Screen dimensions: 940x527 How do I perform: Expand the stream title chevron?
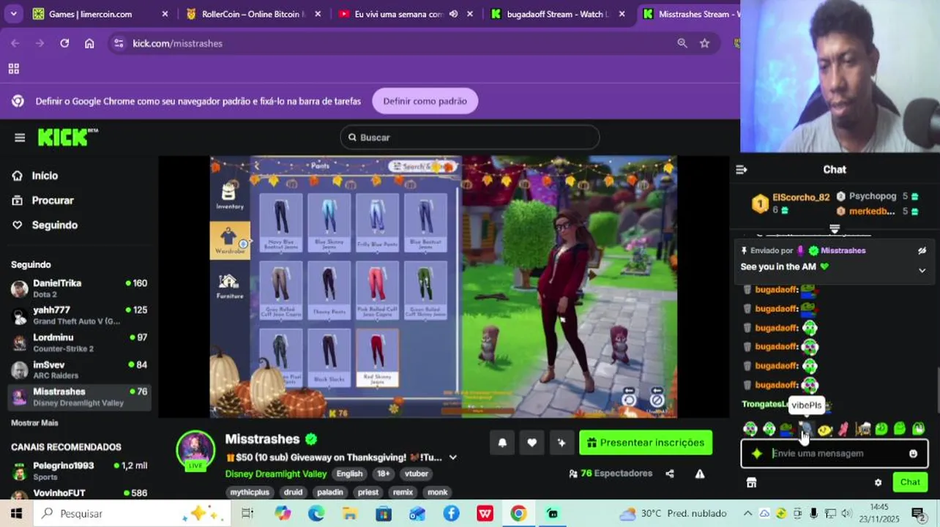point(452,457)
